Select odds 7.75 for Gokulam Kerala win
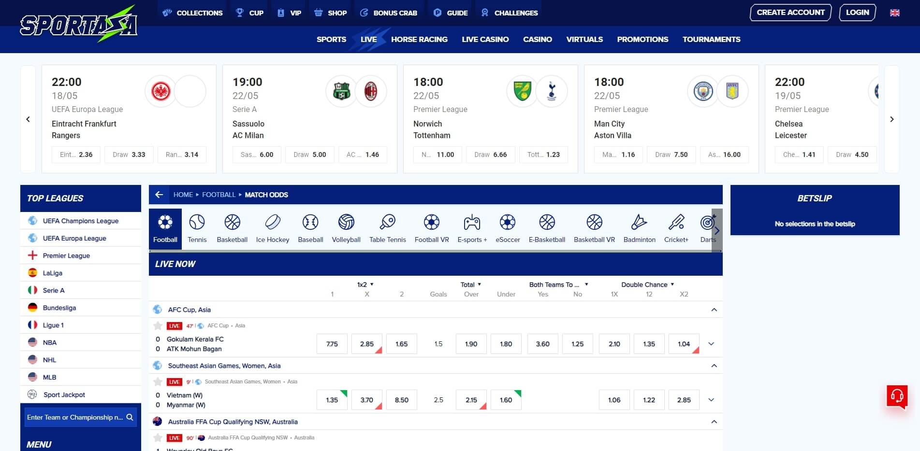920x451 pixels. pyautogui.click(x=332, y=344)
